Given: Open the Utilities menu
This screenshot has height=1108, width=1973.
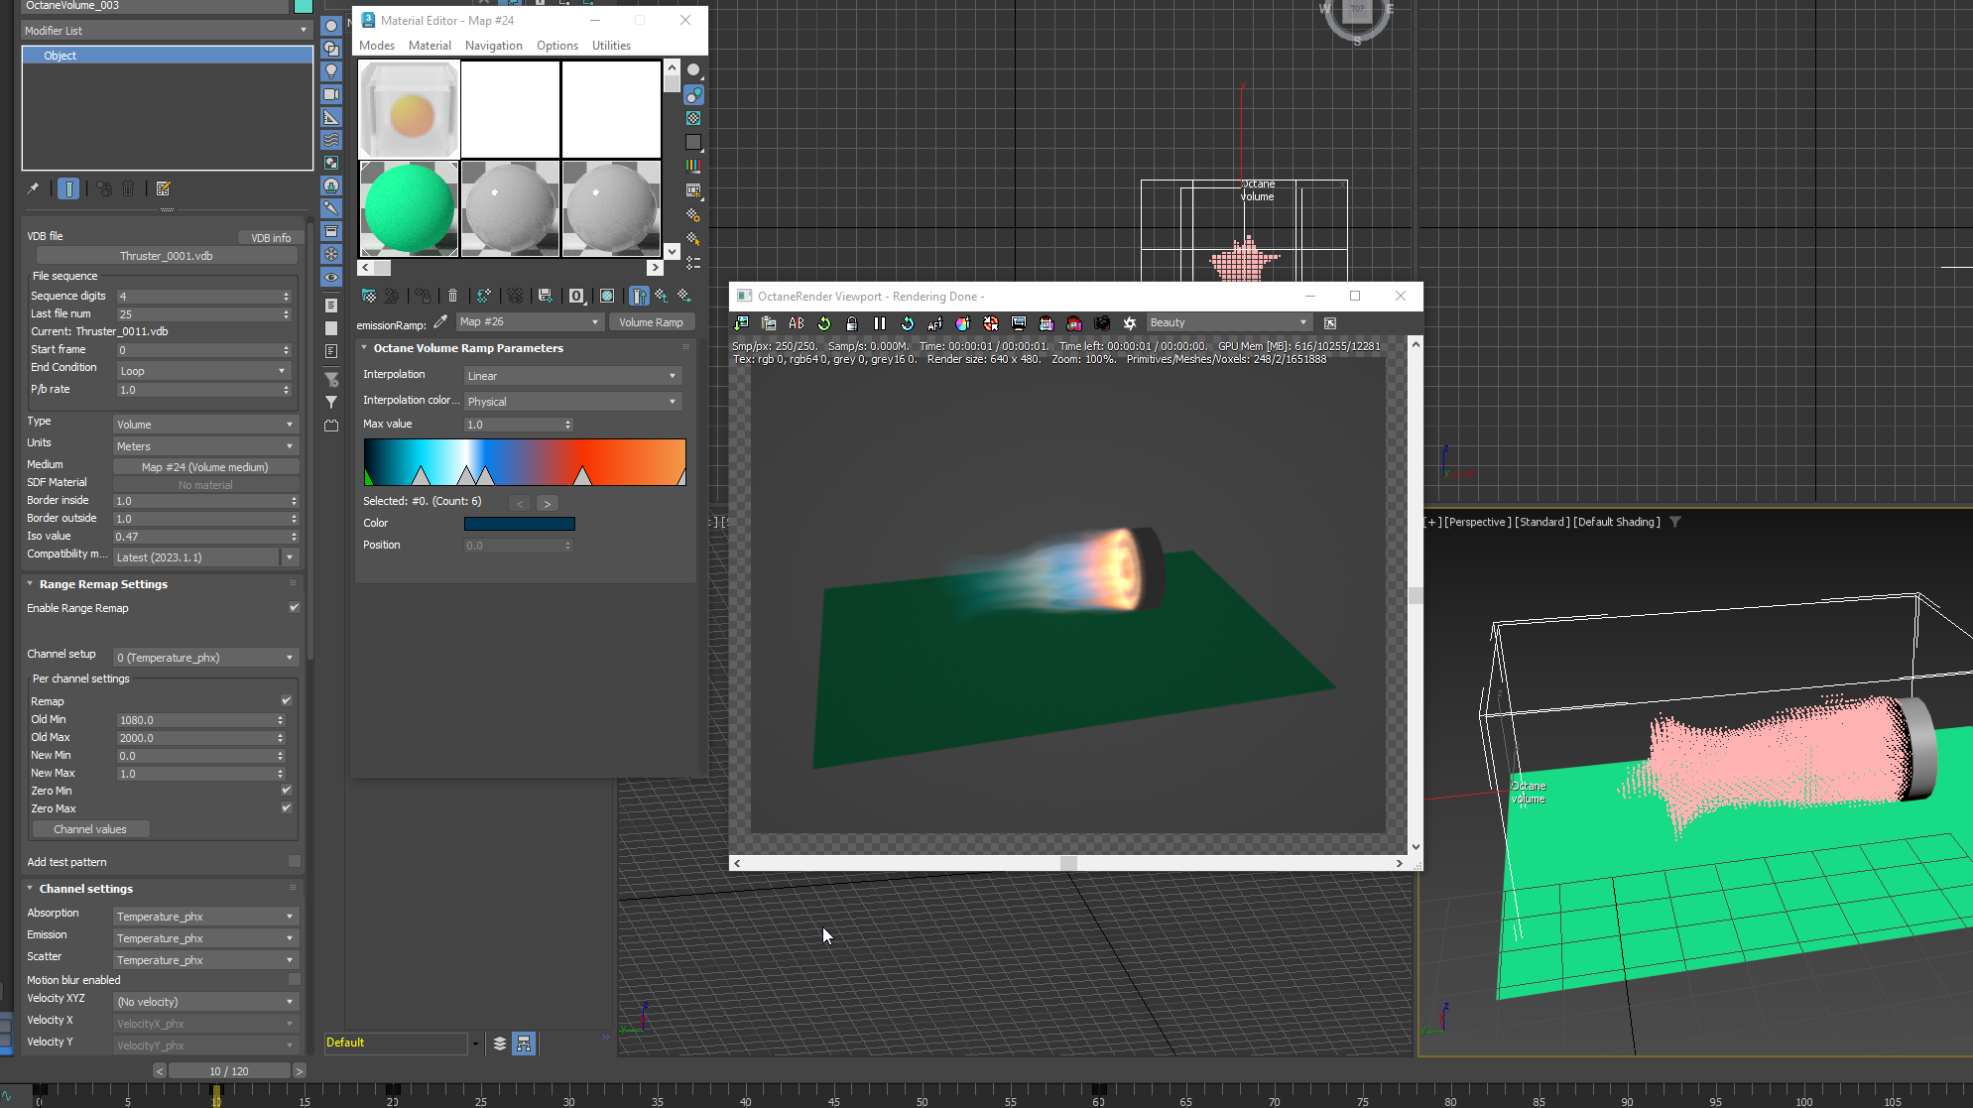Looking at the screenshot, I should coord(611,46).
